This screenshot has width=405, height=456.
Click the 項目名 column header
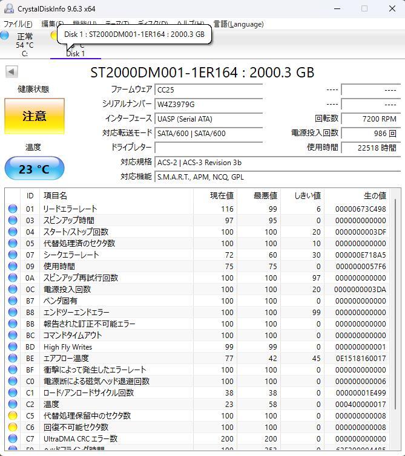coord(55,195)
